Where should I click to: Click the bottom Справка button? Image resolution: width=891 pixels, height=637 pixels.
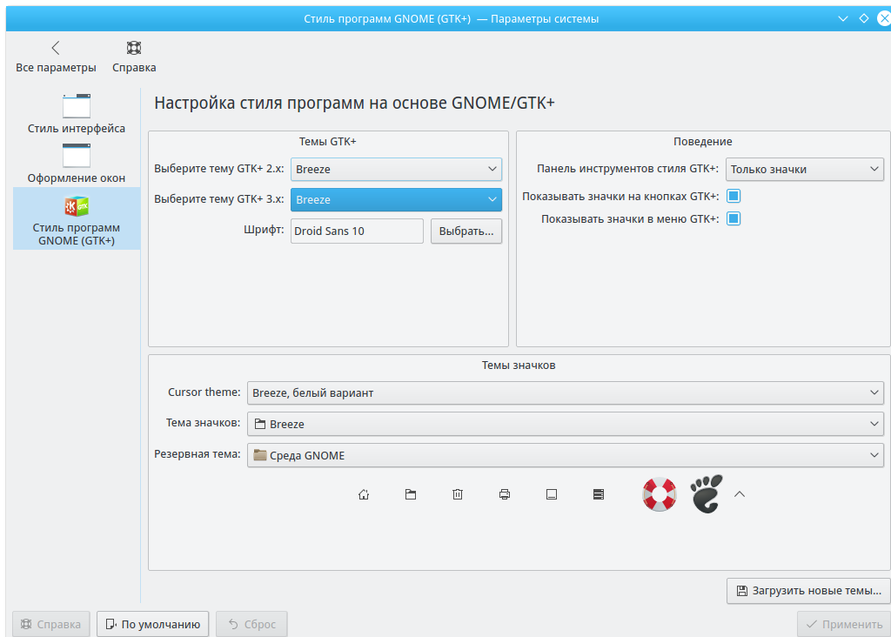coord(51,624)
